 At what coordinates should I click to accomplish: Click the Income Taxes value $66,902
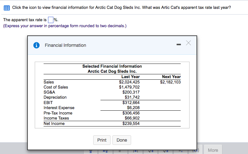132,118
